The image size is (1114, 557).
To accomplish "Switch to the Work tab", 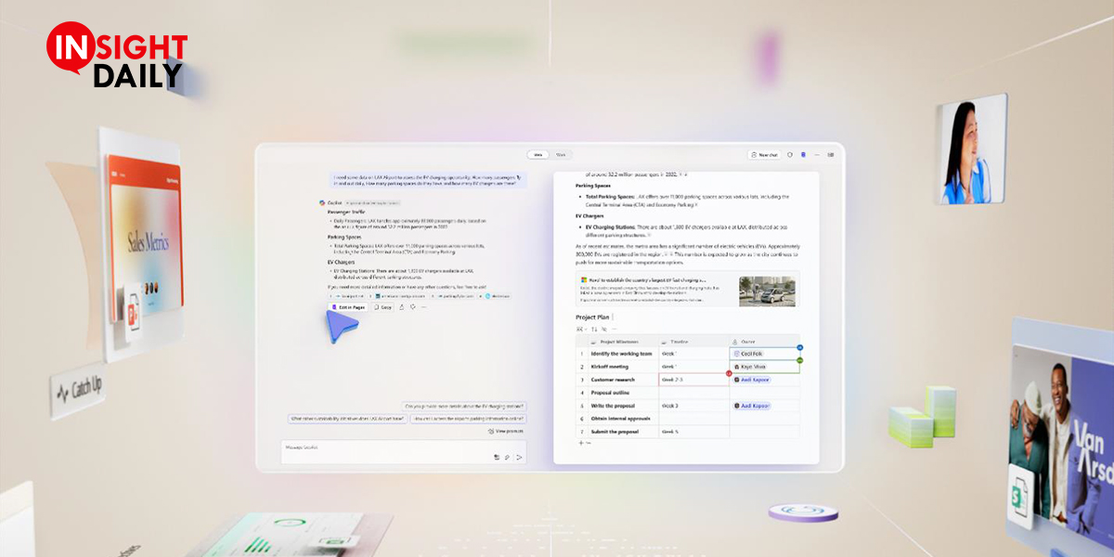I will point(561,155).
